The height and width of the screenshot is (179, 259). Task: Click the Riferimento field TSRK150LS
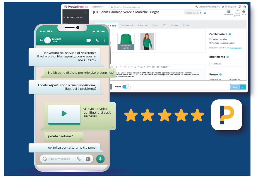coord(227,64)
